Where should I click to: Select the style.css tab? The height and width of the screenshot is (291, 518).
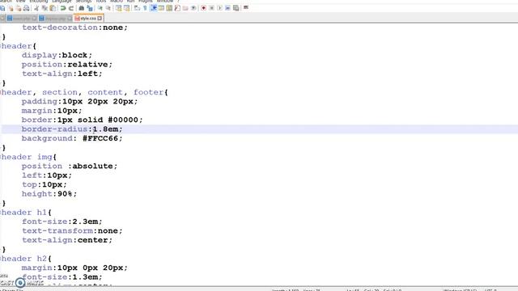(x=88, y=18)
